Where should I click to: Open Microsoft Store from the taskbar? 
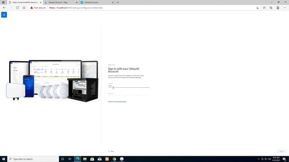(92, 159)
